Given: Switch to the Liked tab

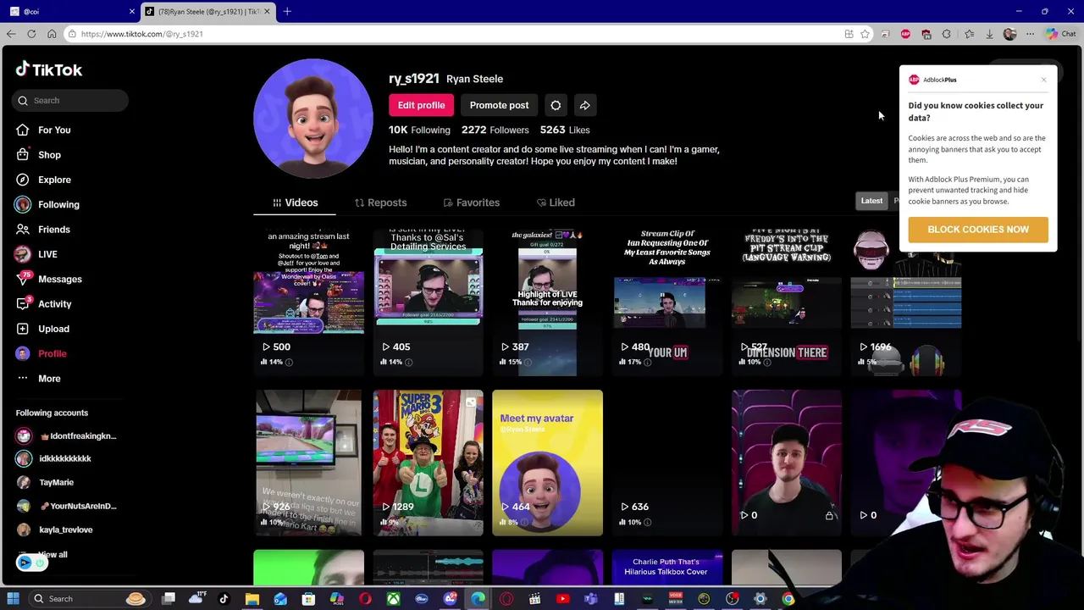Looking at the screenshot, I should point(556,202).
